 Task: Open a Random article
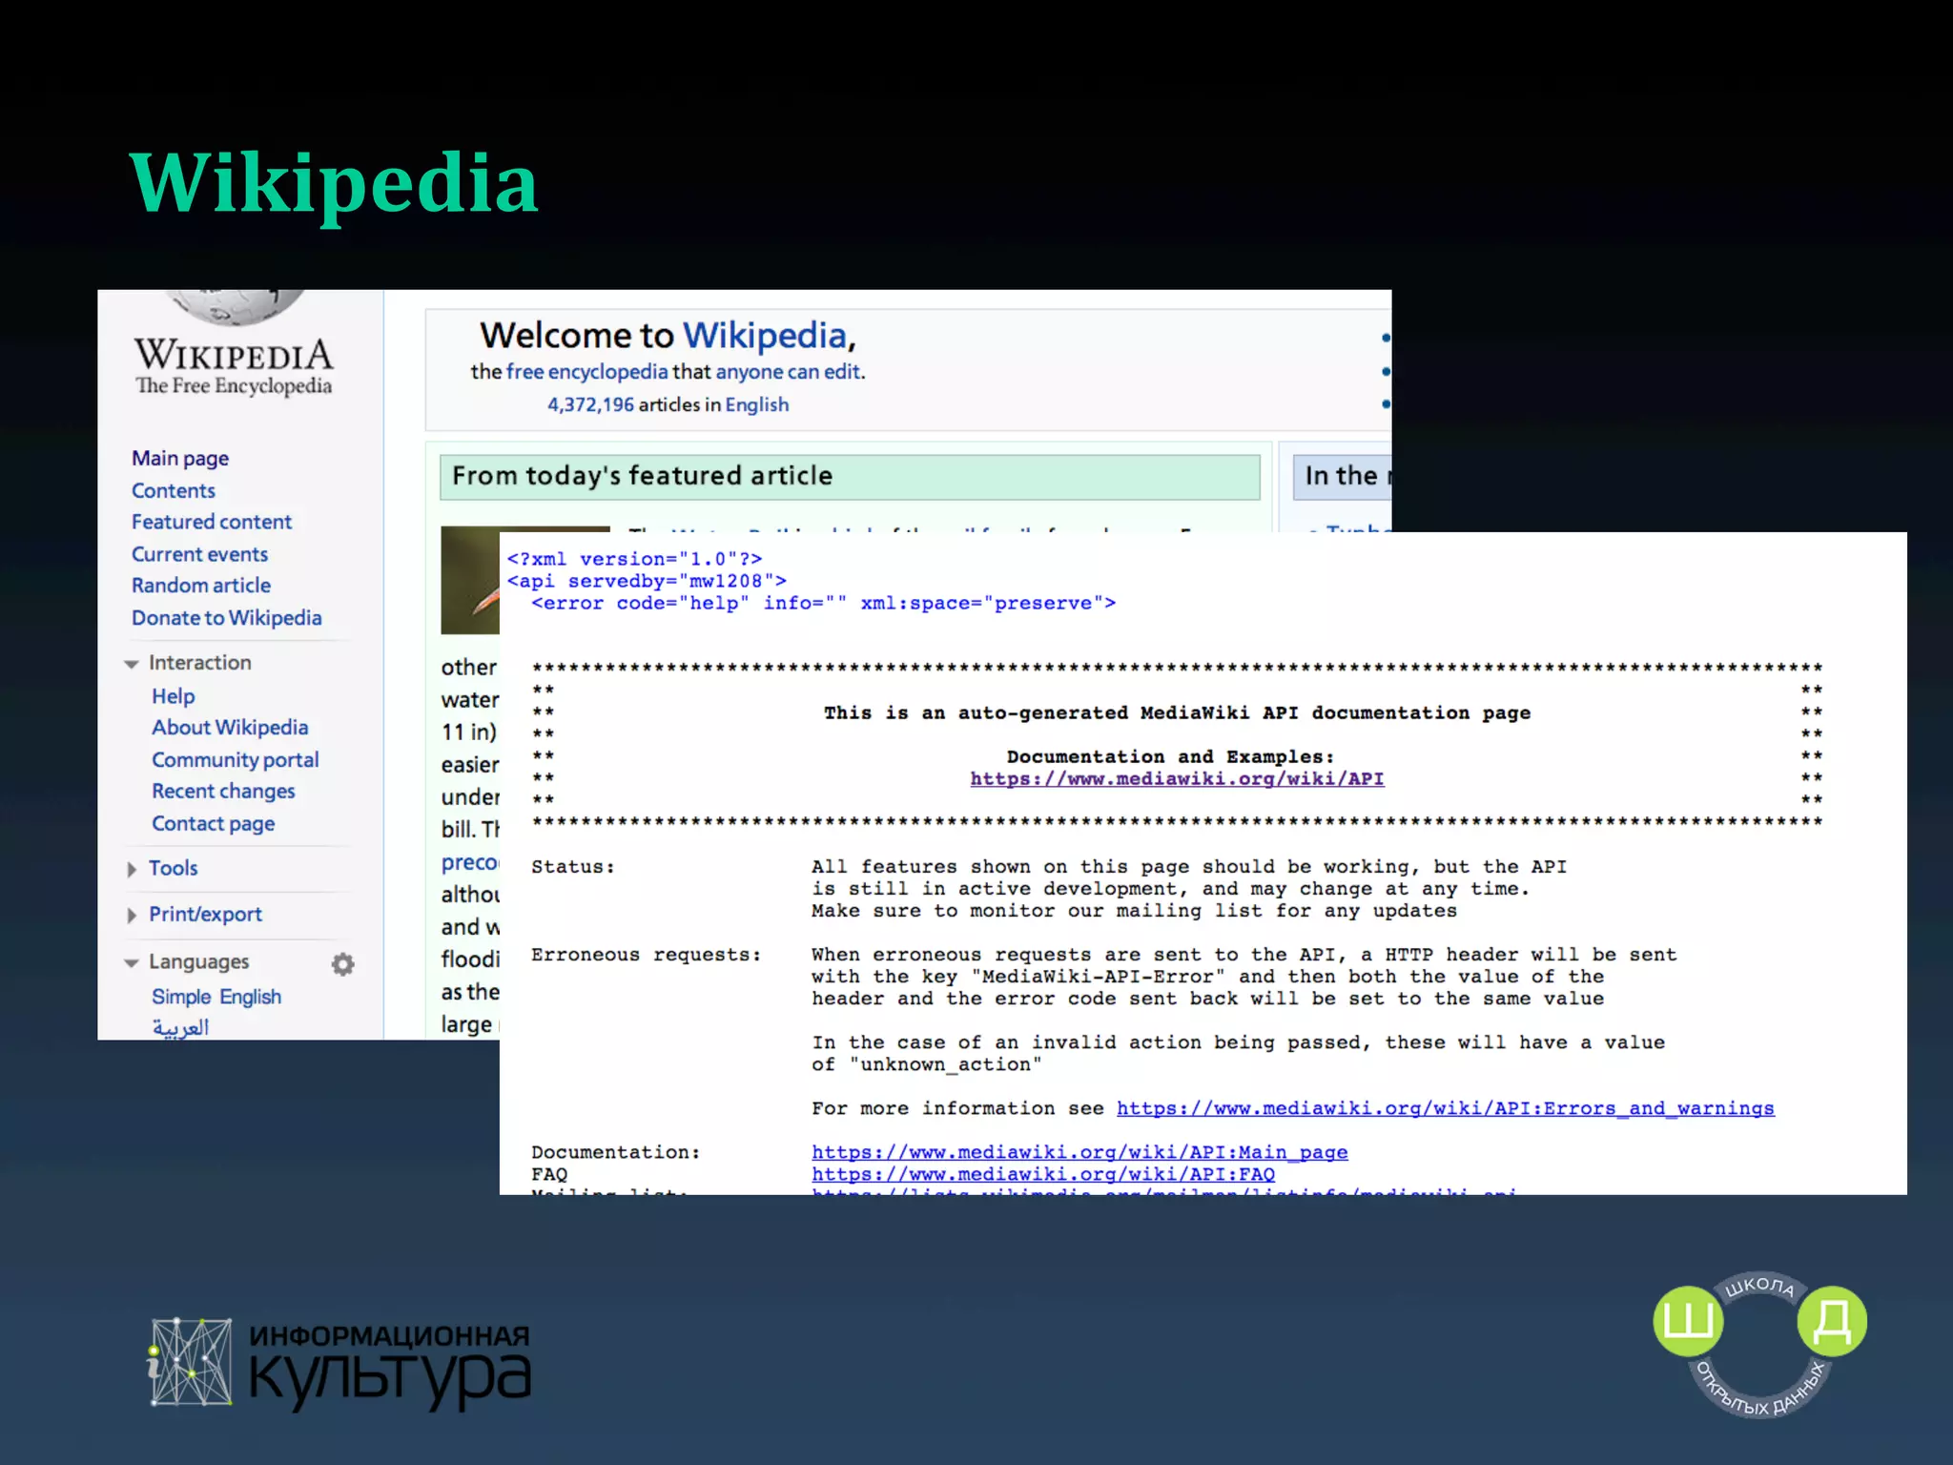point(201,586)
